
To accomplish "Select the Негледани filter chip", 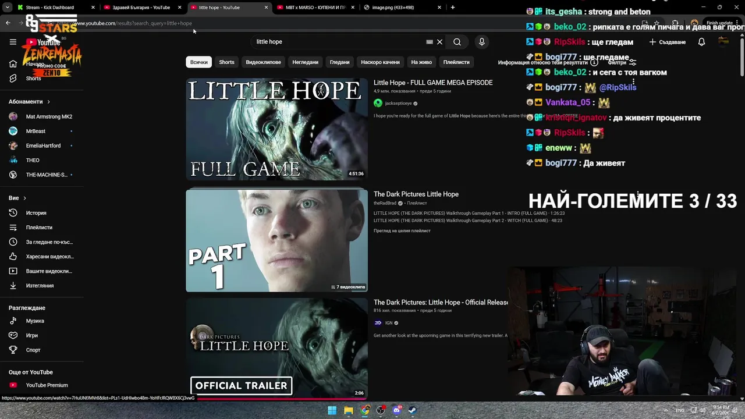I will [x=305, y=62].
